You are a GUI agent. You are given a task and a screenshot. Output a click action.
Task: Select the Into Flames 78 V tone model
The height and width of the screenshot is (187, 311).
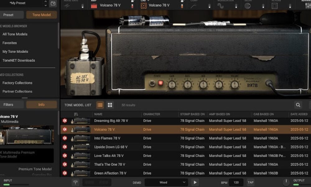pyautogui.click(x=186, y=138)
